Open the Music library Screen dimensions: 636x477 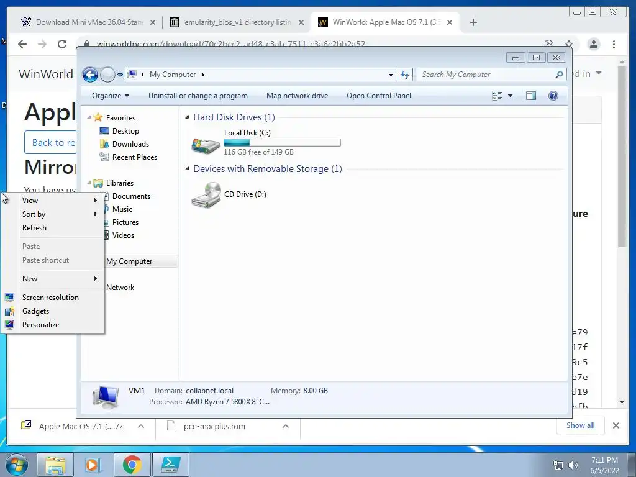click(122, 209)
